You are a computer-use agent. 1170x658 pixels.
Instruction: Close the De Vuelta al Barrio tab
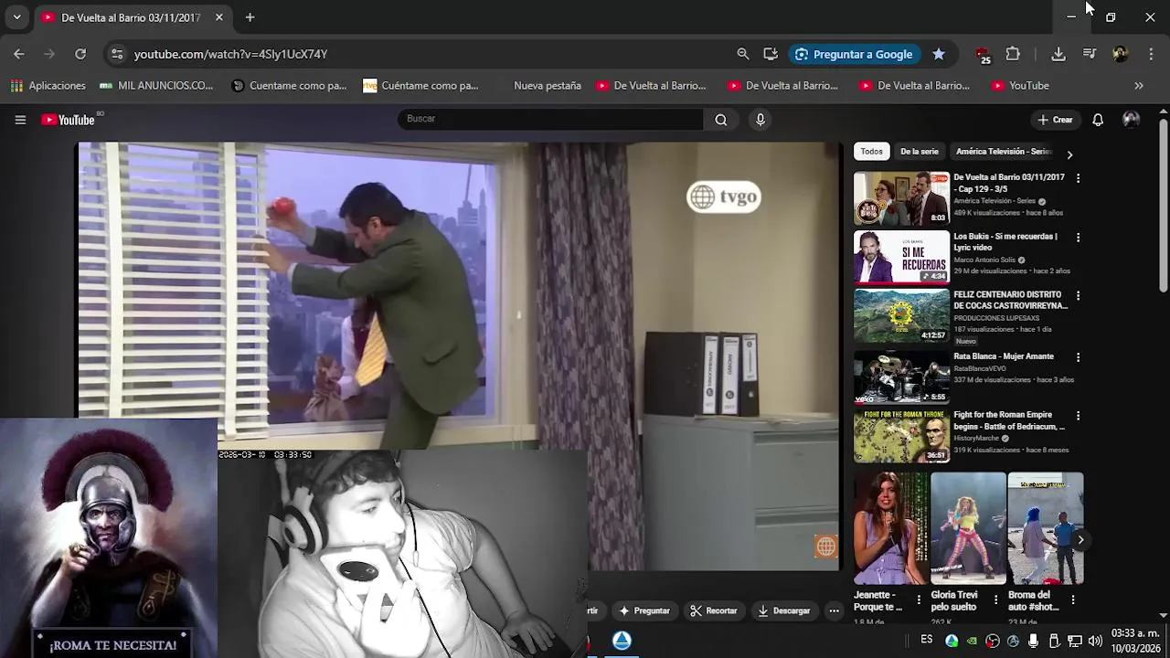[219, 17]
